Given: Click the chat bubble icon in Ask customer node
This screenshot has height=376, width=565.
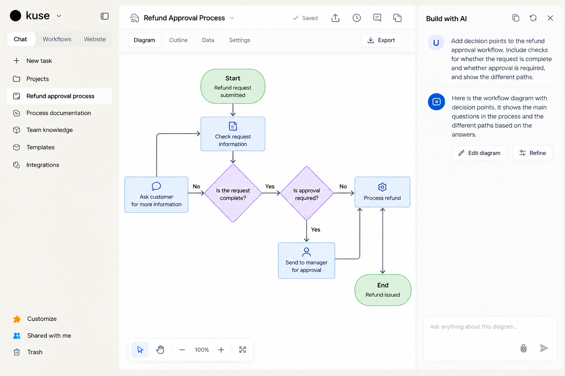Looking at the screenshot, I should point(156,186).
